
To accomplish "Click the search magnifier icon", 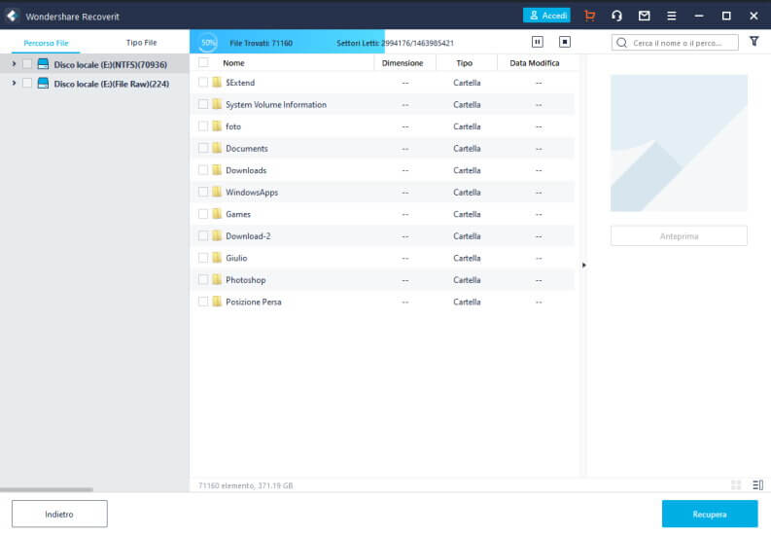I will (x=621, y=43).
